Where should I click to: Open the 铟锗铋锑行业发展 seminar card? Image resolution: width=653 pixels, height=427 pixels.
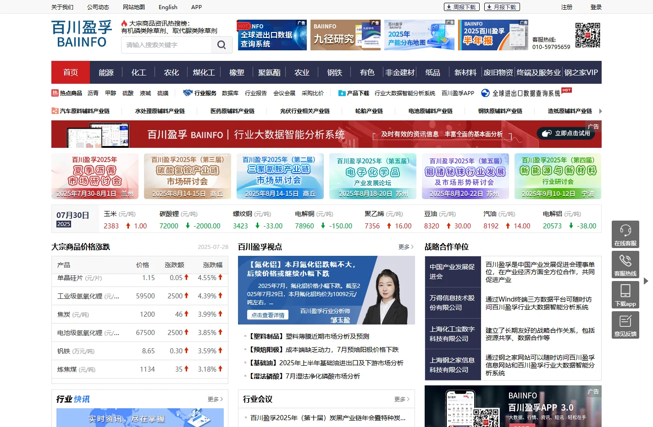pyautogui.click(x=465, y=176)
